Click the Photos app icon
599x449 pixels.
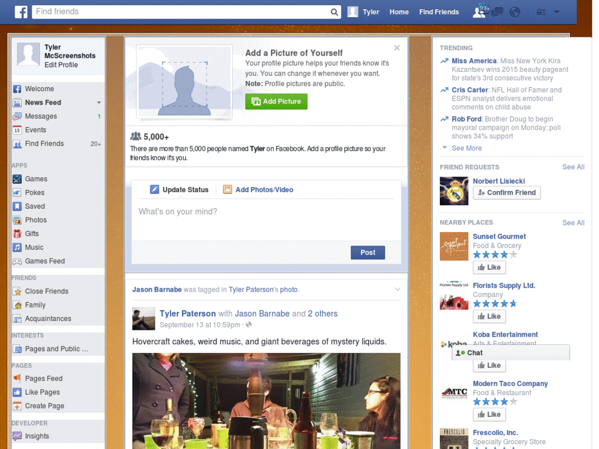[17, 220]
